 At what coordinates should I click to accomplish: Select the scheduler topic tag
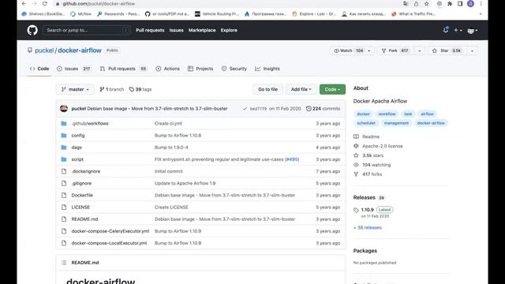coord(366,123)
